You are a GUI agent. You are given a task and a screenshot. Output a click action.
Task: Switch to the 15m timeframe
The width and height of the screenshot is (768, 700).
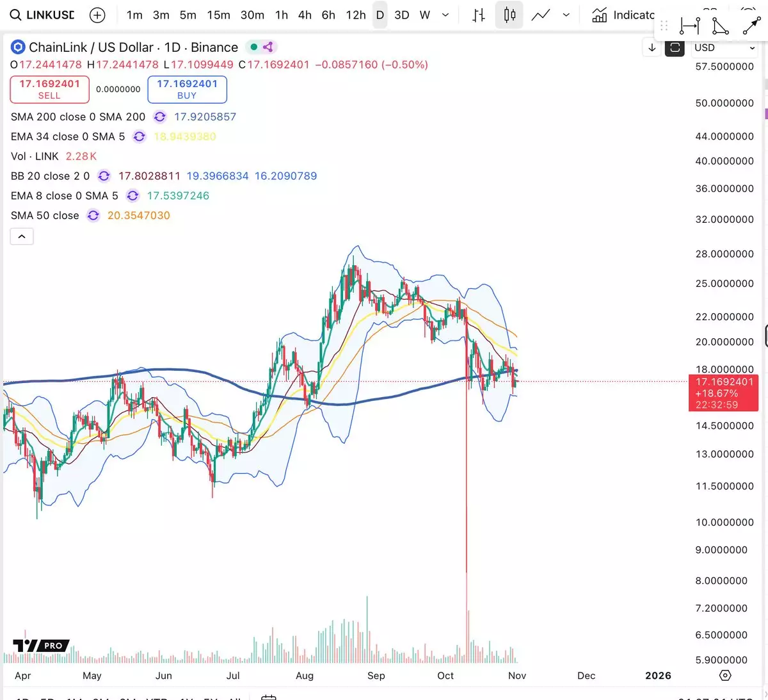(218, 15)
